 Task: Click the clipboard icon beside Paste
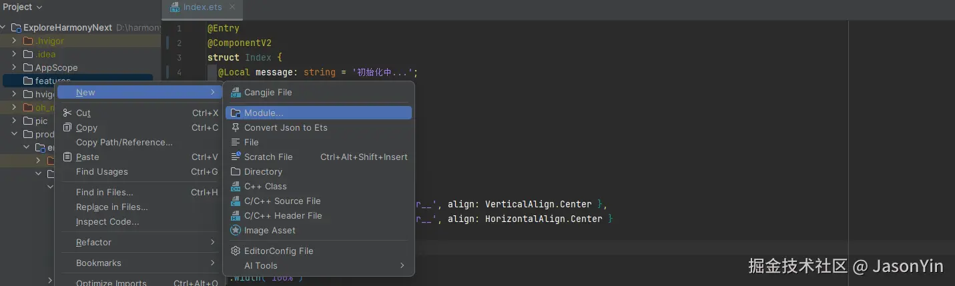(67, 157)
